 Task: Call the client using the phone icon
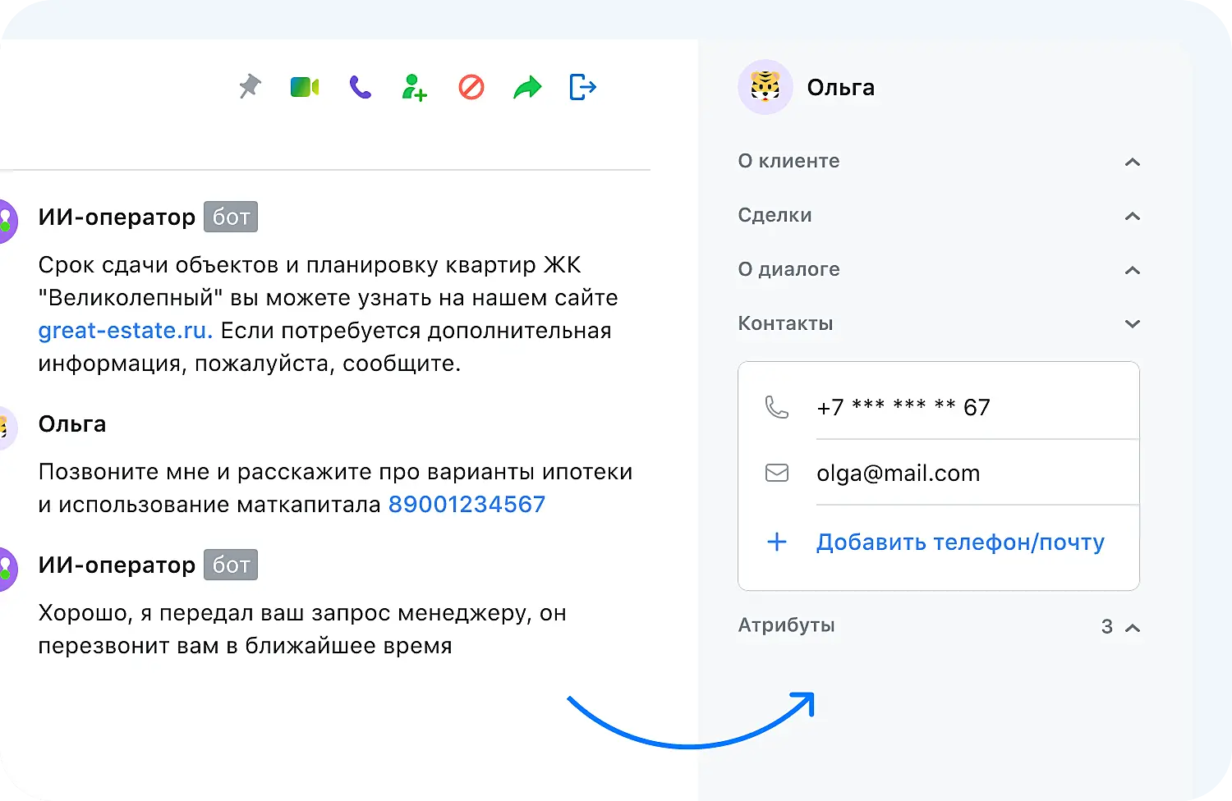pos(360,87)
